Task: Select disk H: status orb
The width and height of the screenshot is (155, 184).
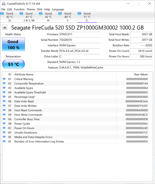Action: coord(41,13)
